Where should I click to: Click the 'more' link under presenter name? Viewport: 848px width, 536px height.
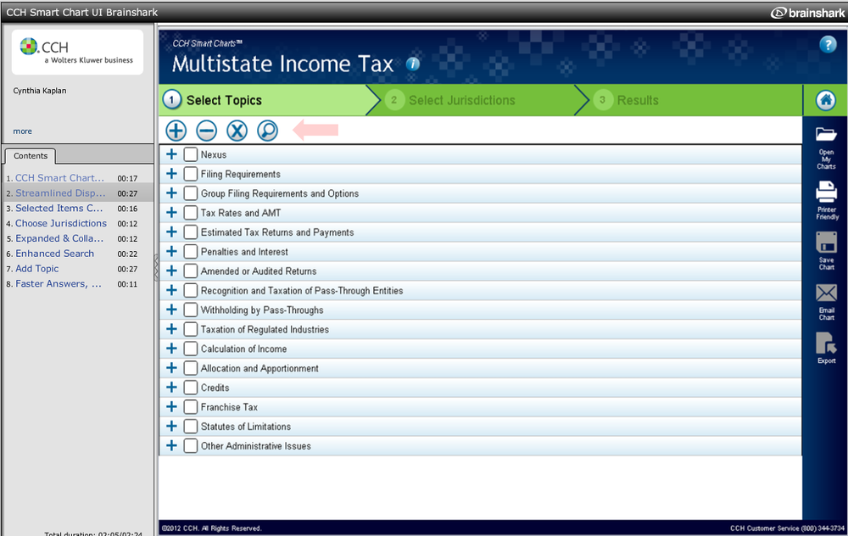23,131
